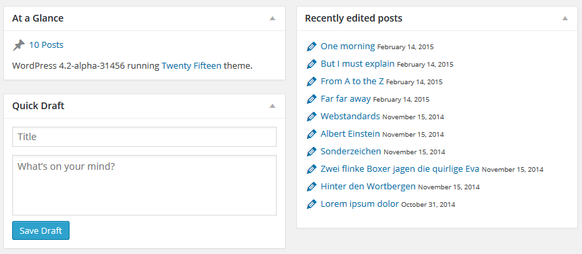Open Zwei flinke Boxer jagen post link

[400, 169]
